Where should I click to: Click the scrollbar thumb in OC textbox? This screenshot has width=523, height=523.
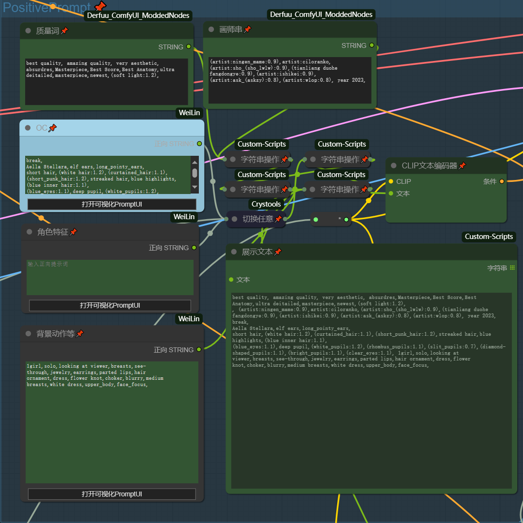pyautogui.click(x=194, y=173)
